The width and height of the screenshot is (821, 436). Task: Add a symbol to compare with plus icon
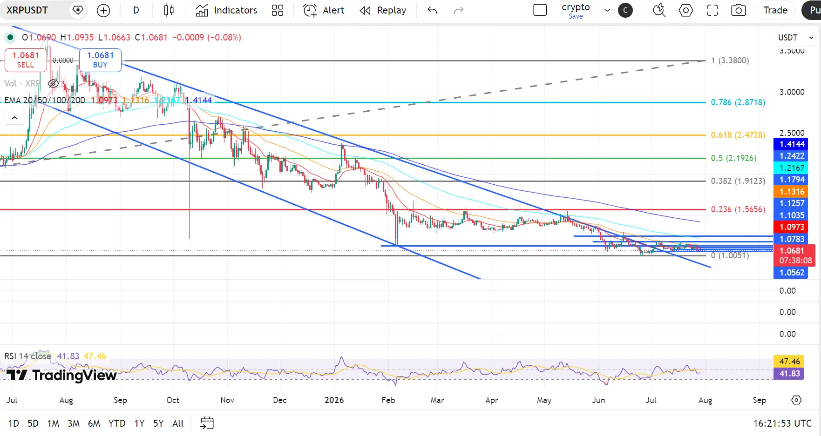(103, 10)
